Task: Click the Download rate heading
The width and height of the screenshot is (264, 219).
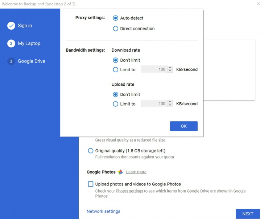Action: (x=126, y=50)
